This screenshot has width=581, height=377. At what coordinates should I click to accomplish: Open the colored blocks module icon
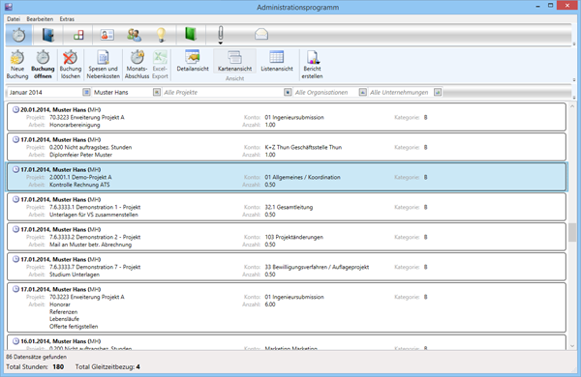point(78,35)
